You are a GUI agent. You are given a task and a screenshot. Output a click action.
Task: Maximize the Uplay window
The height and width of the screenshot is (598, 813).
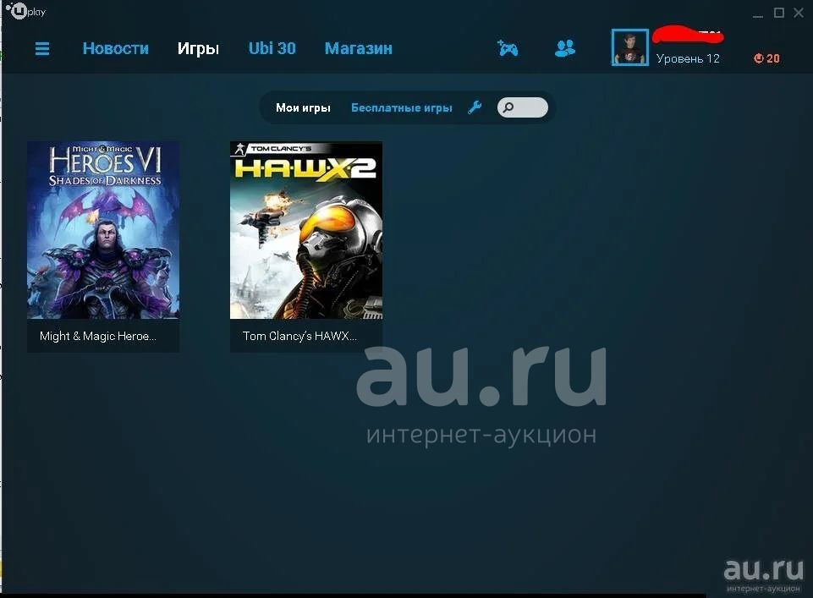[779, 13]
